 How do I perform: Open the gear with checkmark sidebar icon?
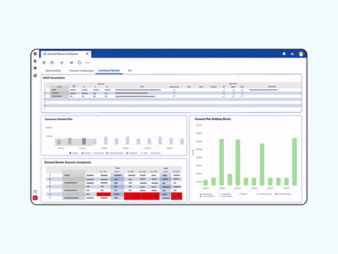click(x=35, y=76)
